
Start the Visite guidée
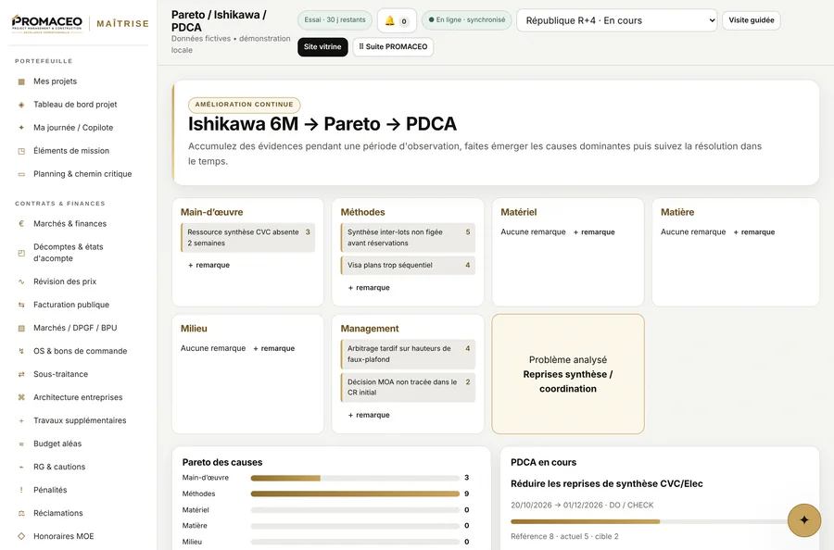click(751, 20)
